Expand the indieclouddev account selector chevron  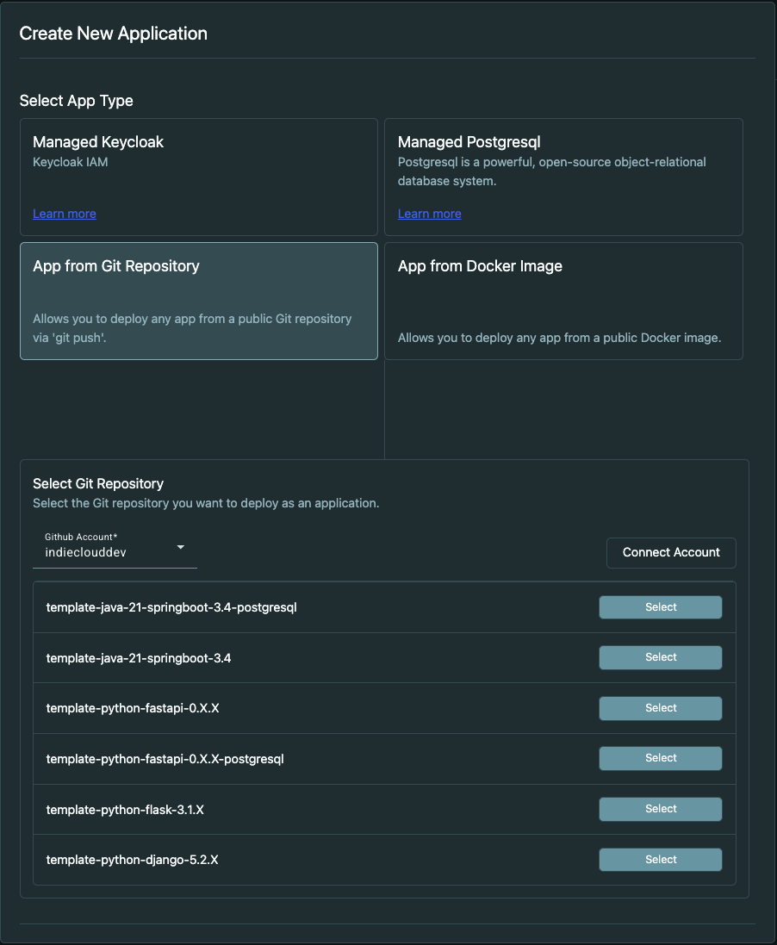[x=181, y=547]
